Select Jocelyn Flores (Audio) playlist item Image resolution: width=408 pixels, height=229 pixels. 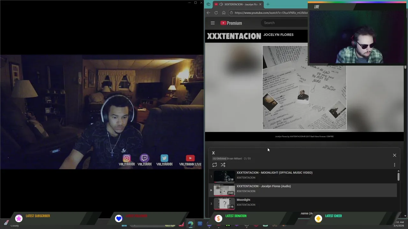[x=303, y=190]
